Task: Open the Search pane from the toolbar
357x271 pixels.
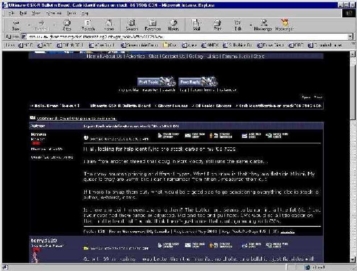Action: tap(132, 25)
